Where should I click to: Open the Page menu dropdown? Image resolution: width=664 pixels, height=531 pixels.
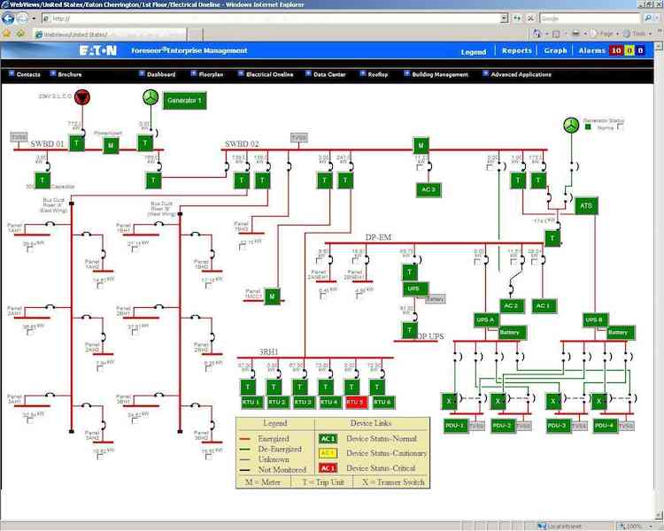pos(617,34)
